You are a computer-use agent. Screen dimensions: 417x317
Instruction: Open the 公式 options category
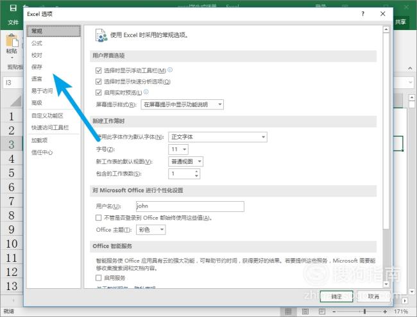pos(37,43)
